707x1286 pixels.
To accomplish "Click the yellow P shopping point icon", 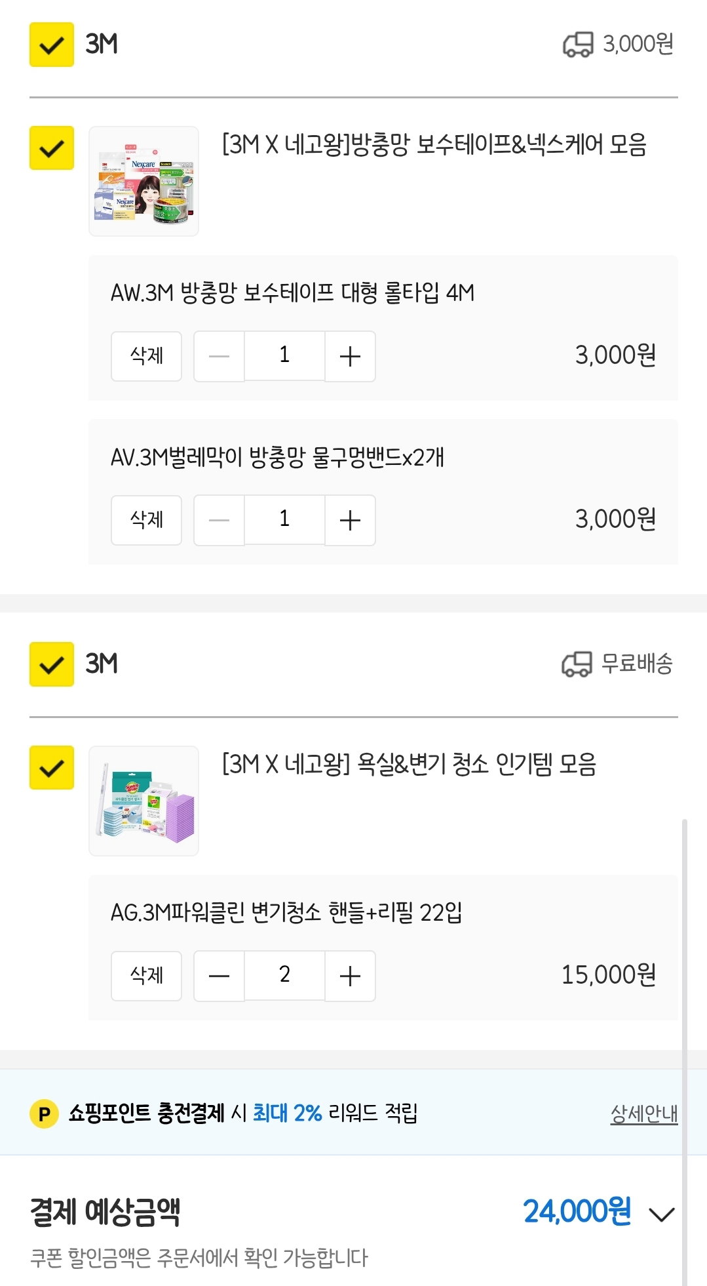I will click(x=45, y=1114).
